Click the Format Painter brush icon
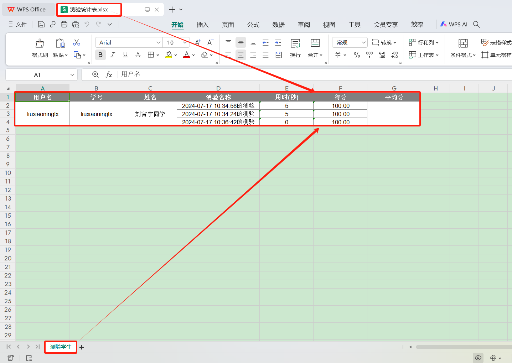The height and width of the screenshot is (363, 512). pos(40,44)
